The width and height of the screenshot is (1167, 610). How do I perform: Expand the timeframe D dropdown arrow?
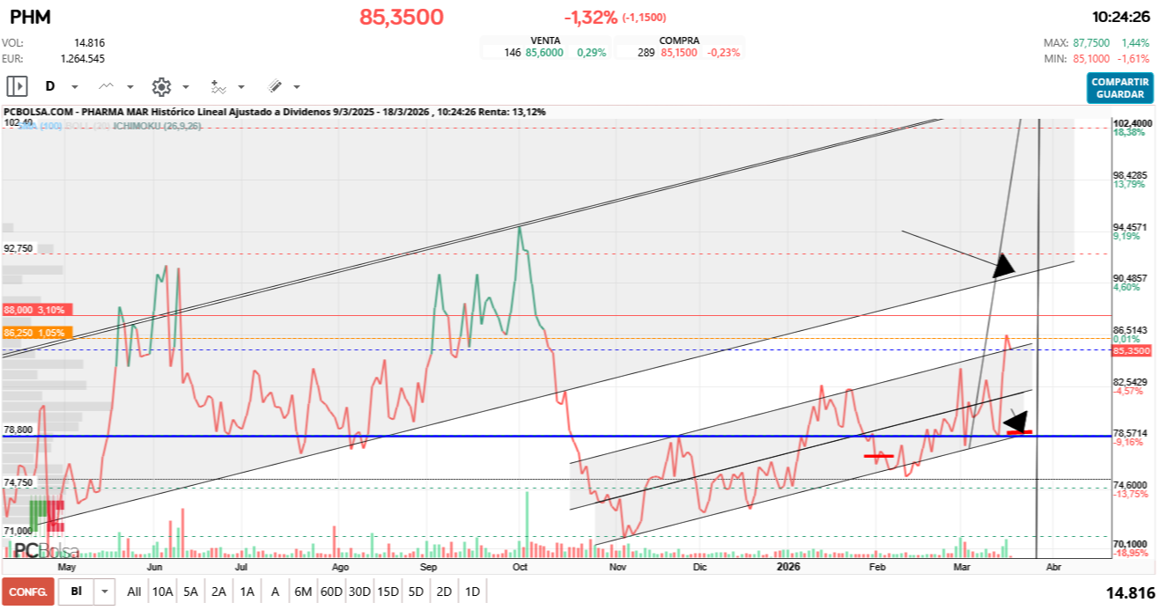click(x=75, y=87)
